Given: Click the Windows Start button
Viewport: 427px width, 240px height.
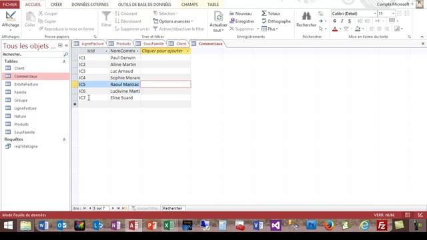Looking at the screenshot, I should 8,225.
